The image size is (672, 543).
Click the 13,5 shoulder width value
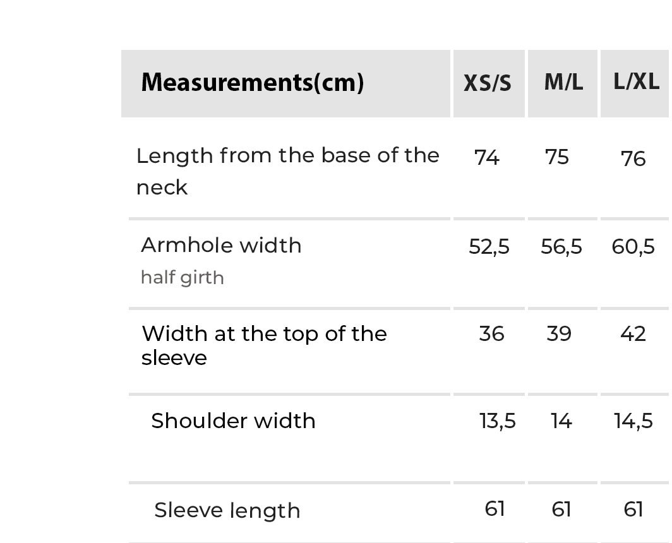coord(498,421)
